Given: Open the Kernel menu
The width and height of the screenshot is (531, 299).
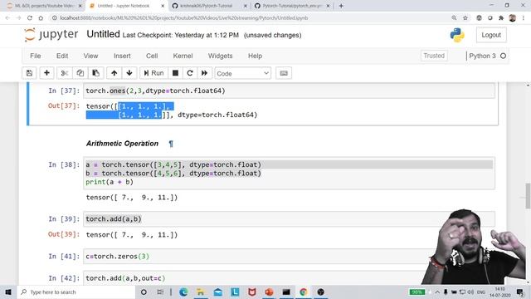Looking at the screenshot, I should (x=183, y=56).
